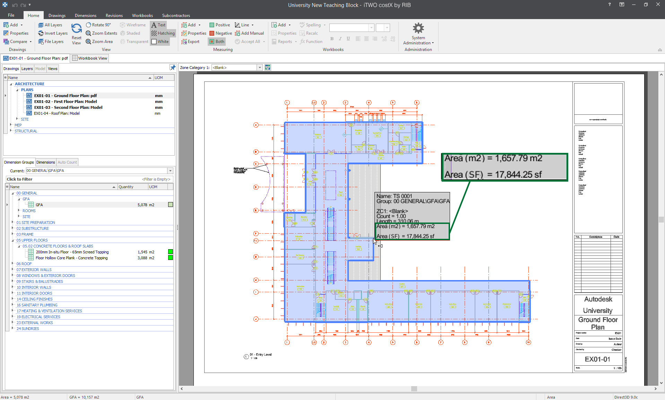Click Export in Measuring group
This screenshot has width=665, height=400.
[x=190, y=42]
